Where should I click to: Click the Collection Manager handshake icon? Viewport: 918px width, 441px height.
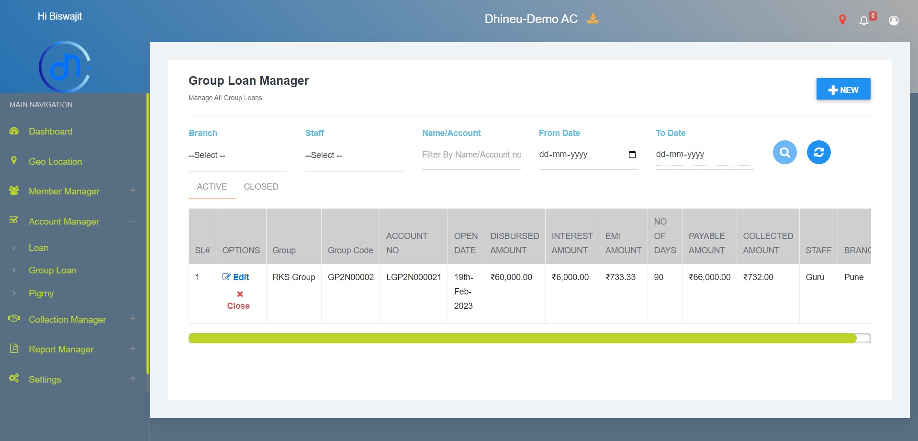(x=14, y=318)
